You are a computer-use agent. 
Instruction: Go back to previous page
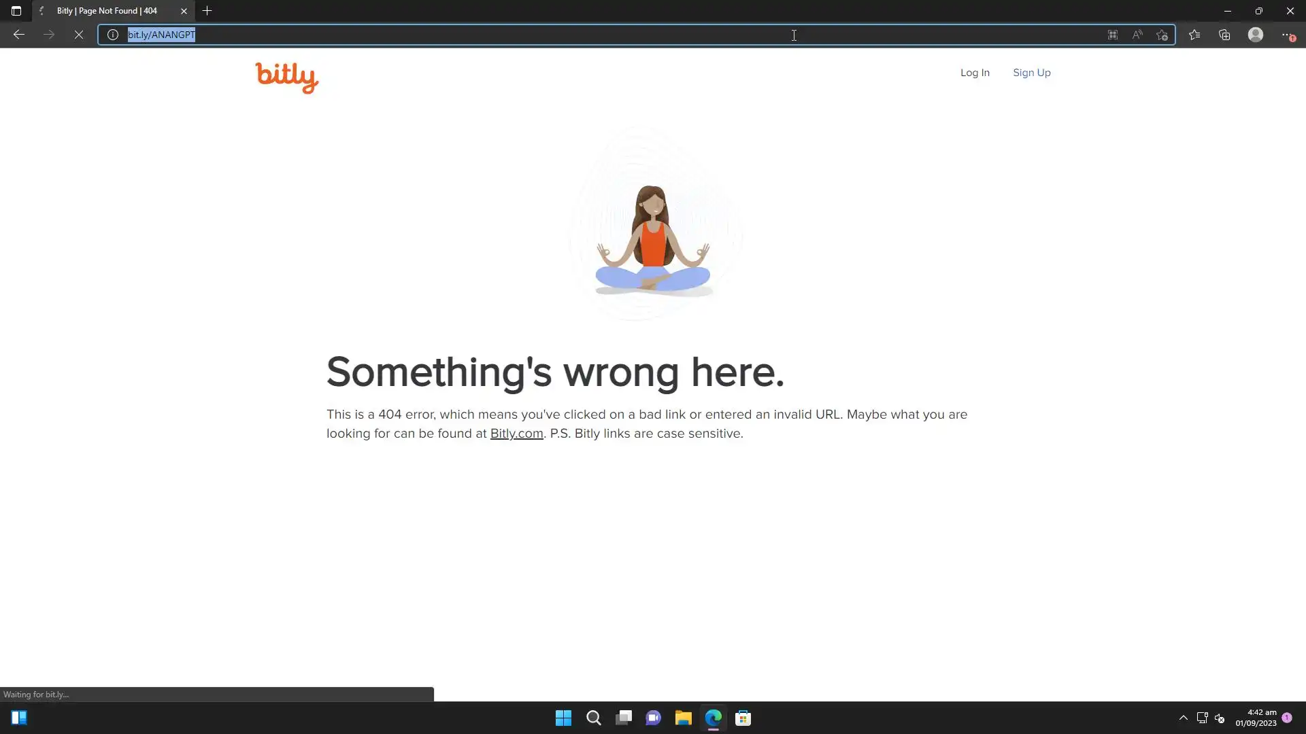[x=19, y=35]
